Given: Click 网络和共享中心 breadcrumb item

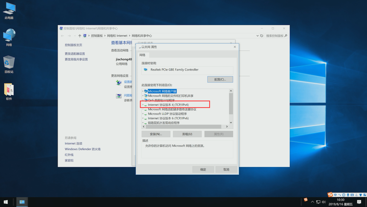Looking at the screenshot, I should tap(142, 36).
